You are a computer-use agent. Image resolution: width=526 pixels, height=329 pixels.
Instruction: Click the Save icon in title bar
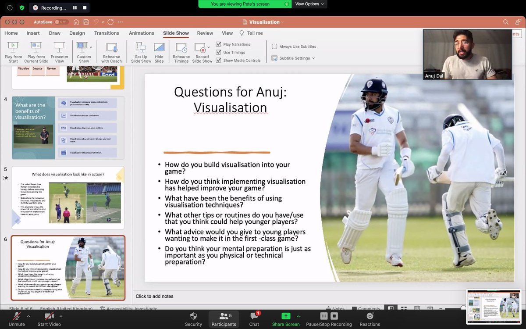click(x=86, y=22)
